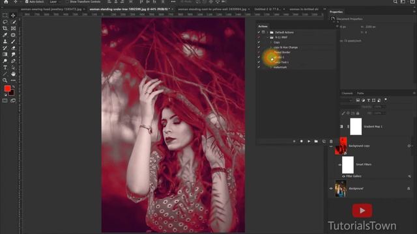Hide the Filter Gallery smart filter

pyautogui.click(x=343, y=176)
